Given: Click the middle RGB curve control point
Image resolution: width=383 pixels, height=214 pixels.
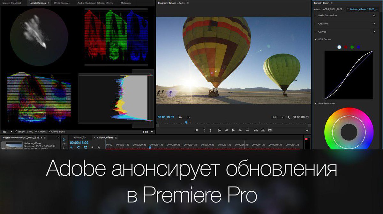Looking at the screenshot, I should coord(348,75).
